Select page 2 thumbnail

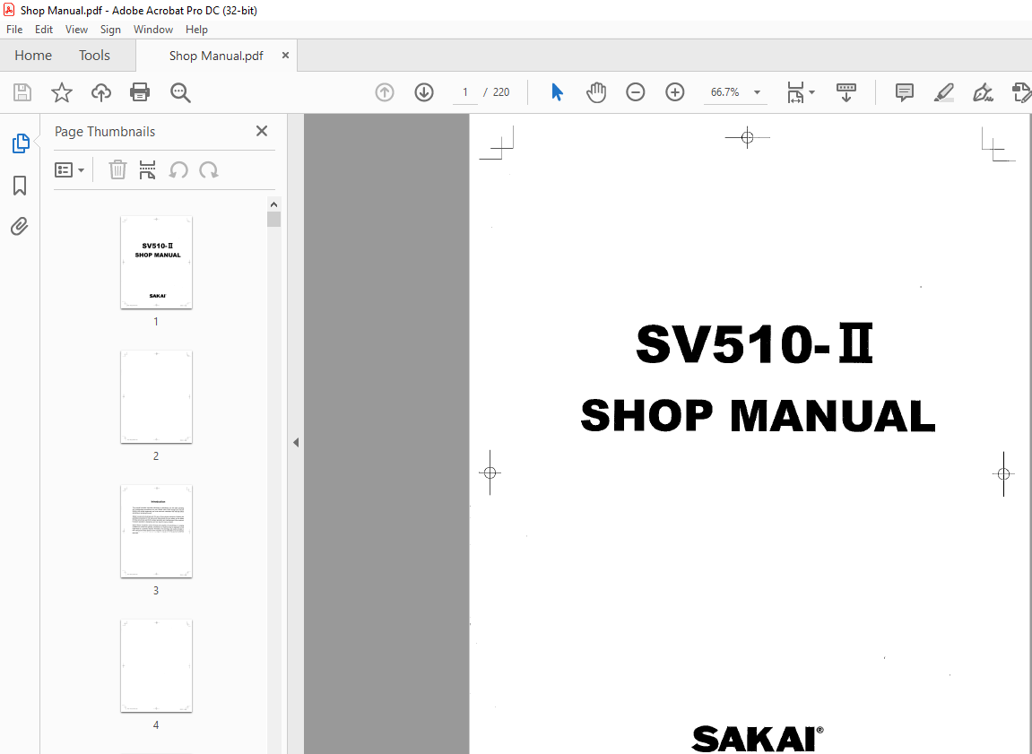point(156,397)
